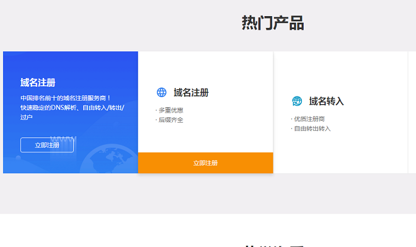Screen dimensions: 416x247
Task: Open the 域名注册 heading in the white card
Action: pyautogui.click(x=191, y=92)
